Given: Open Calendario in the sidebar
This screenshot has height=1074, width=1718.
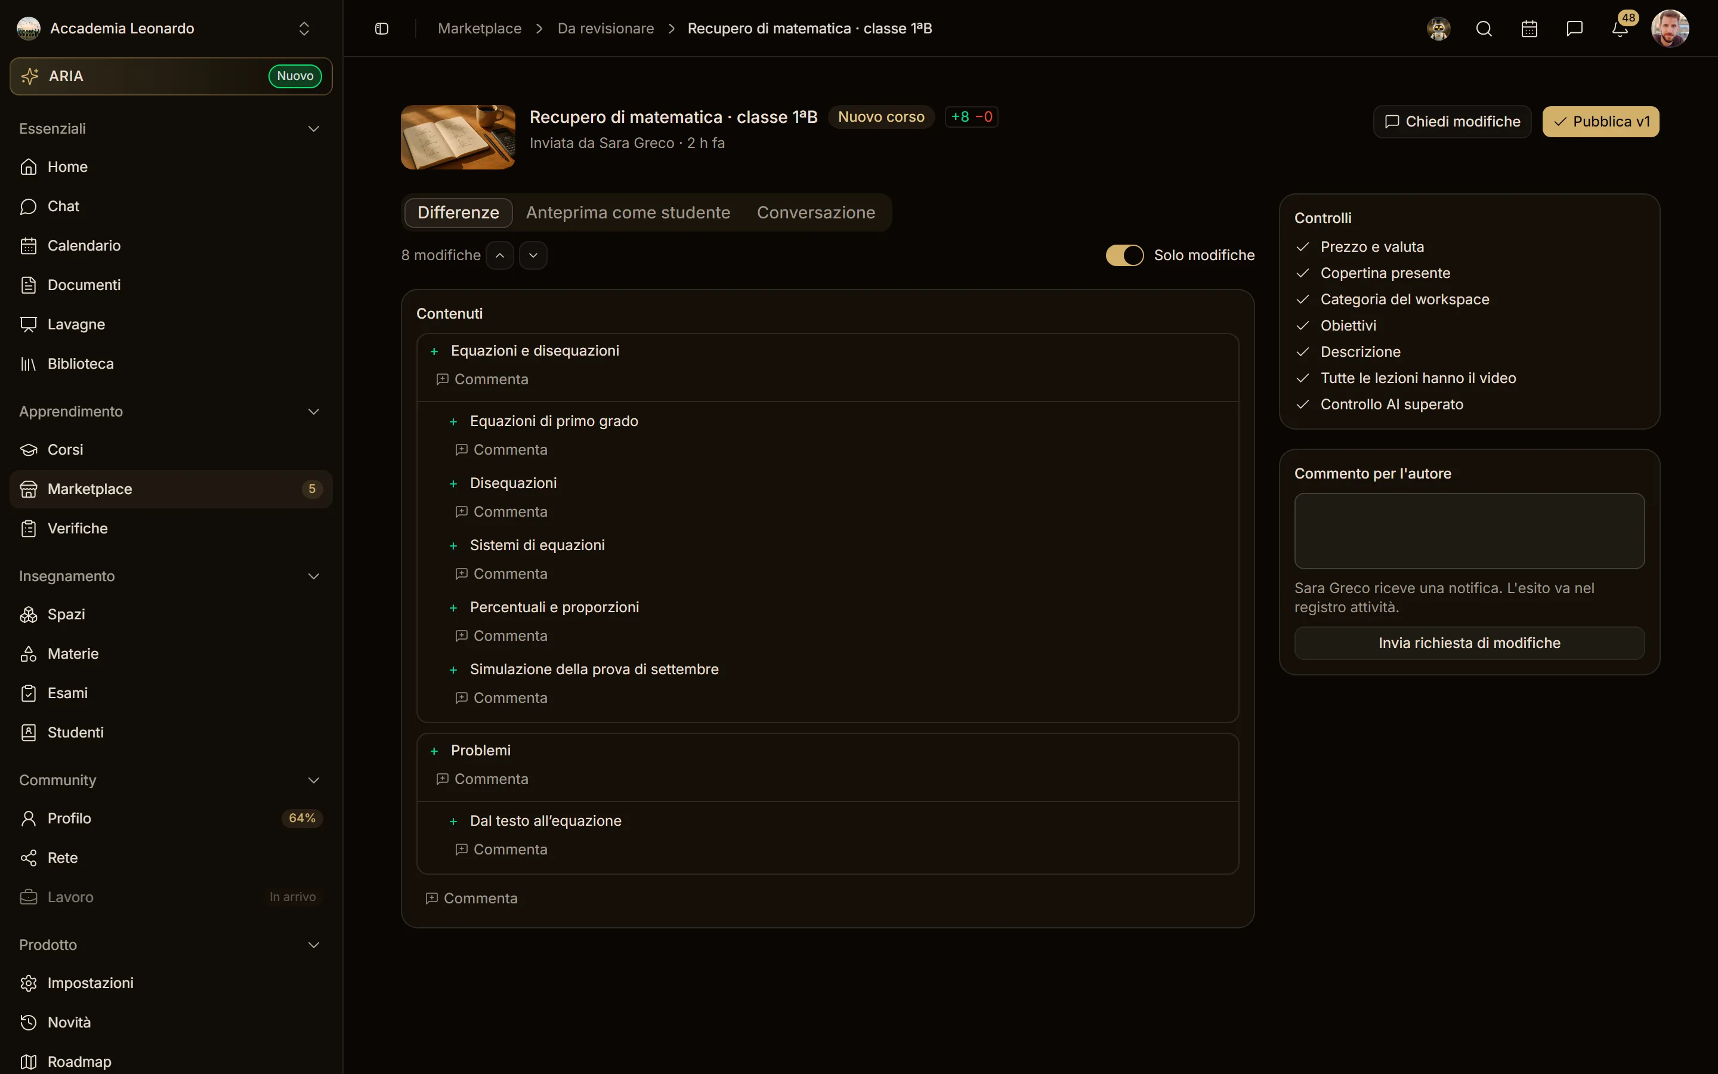Looking at the screenshot, I should [x=171, y=246].
